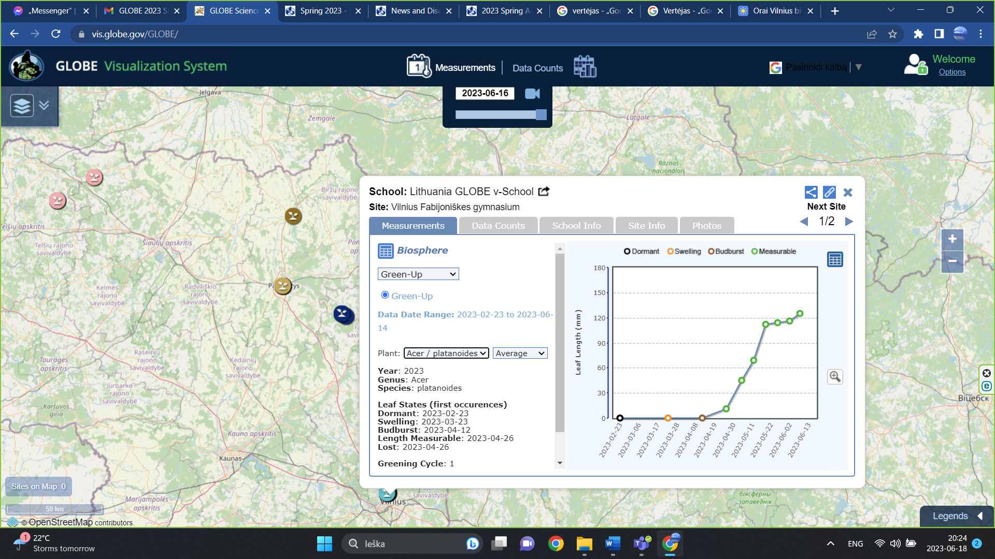Open the map layers panel icon

point(22,106)
